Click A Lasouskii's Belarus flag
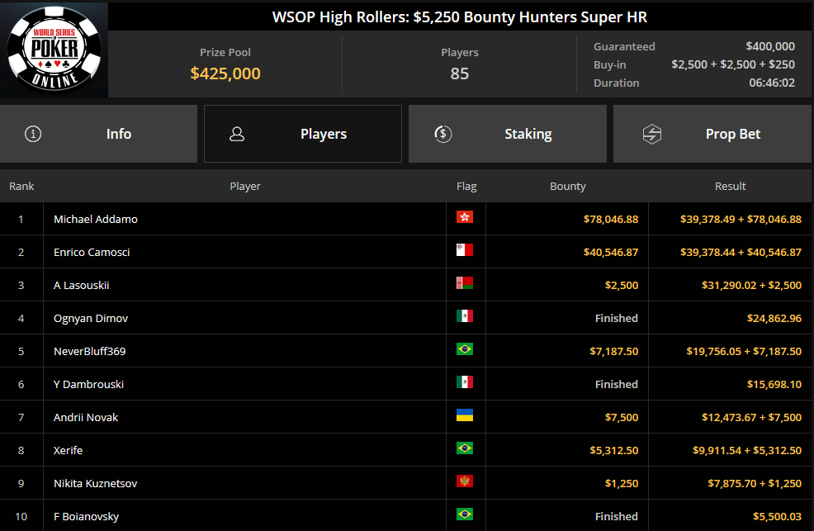Screen dimensions: 814x531 click(465, 283)
